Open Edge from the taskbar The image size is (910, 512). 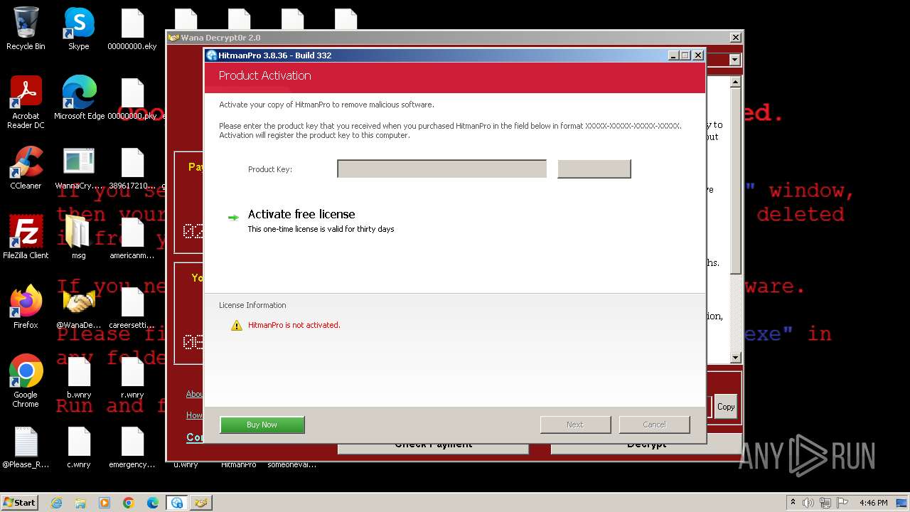(153, 503)
